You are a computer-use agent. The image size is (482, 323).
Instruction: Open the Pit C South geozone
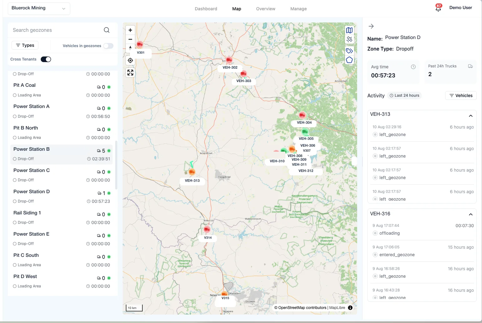tap(61, 260)
